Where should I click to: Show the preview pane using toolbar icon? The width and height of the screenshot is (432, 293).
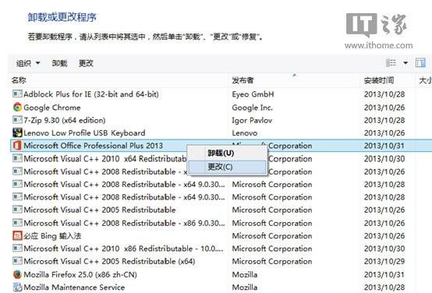[x=420, y=63]
